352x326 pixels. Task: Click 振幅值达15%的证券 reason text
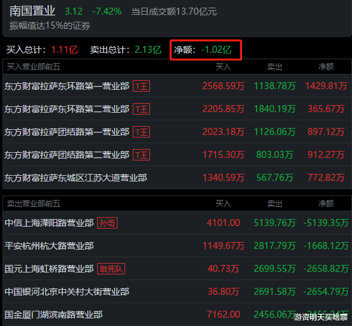(50, 25)
